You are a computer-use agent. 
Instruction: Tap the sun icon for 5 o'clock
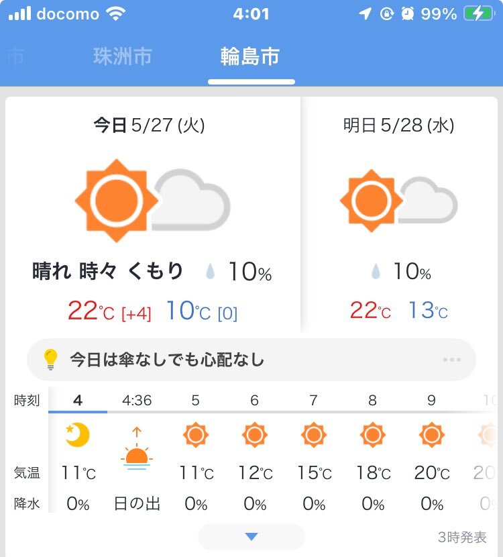196,435
